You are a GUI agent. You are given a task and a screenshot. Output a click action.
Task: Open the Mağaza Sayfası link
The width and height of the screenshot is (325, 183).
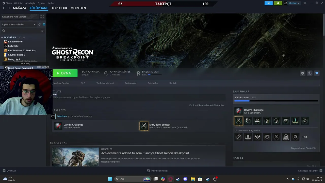pyautogui.click(x=61, y=83)
